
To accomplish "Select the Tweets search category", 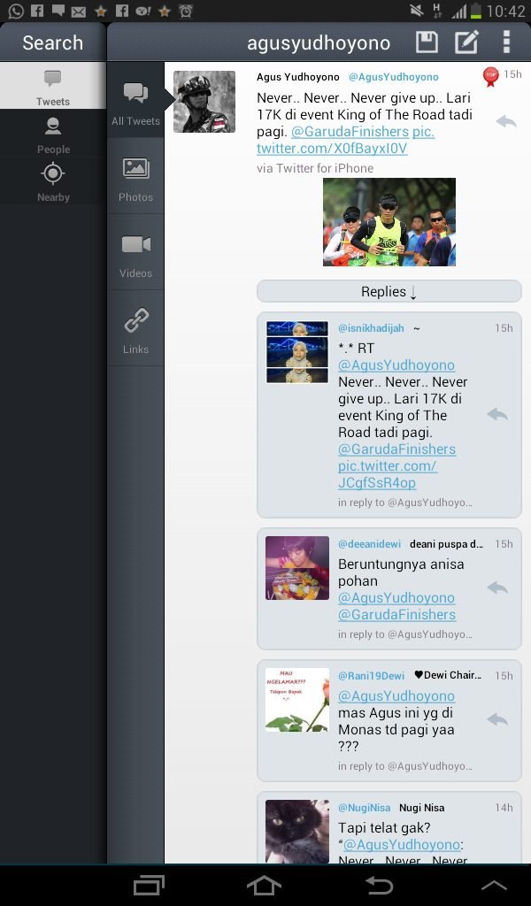I will (53, 87).
